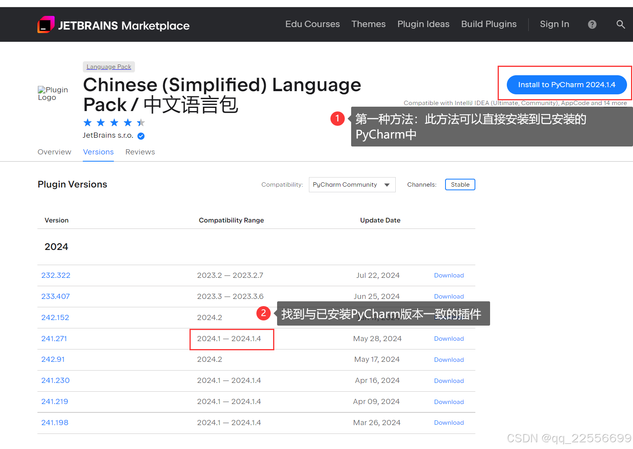
Task: Click the plugin title heading
Action: (222, 95)
